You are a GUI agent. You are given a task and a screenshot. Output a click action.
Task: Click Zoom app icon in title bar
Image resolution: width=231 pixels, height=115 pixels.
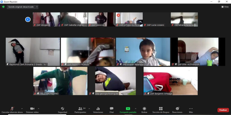(2, 2)
